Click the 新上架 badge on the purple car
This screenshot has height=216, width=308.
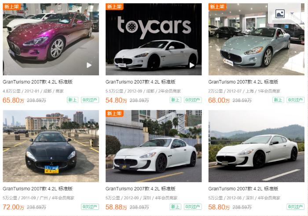(x=11, y=7)
